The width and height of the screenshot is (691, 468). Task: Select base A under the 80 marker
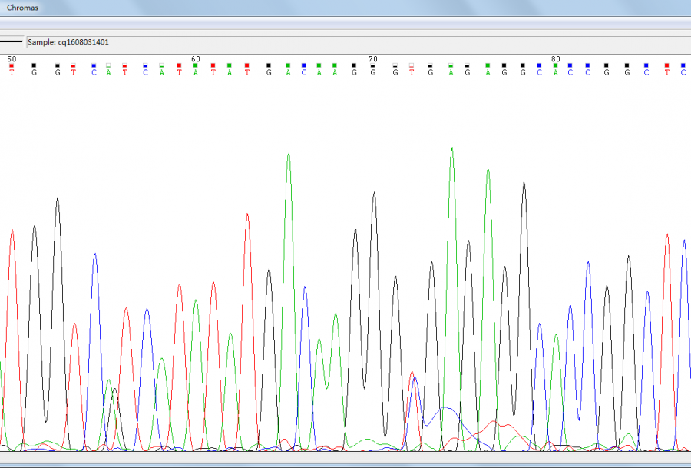coord(556,72)
